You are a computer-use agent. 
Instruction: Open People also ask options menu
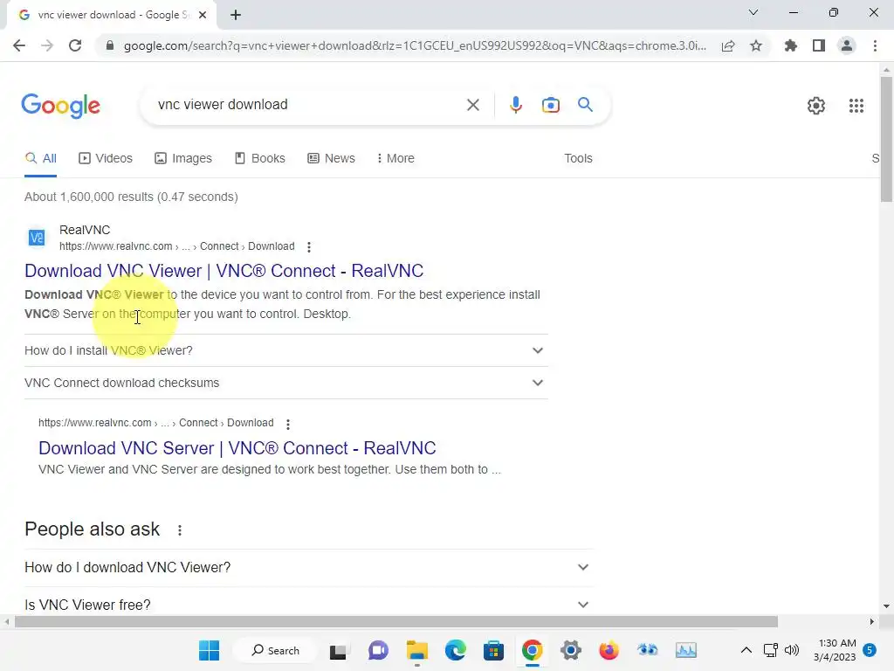pos(180,530)
